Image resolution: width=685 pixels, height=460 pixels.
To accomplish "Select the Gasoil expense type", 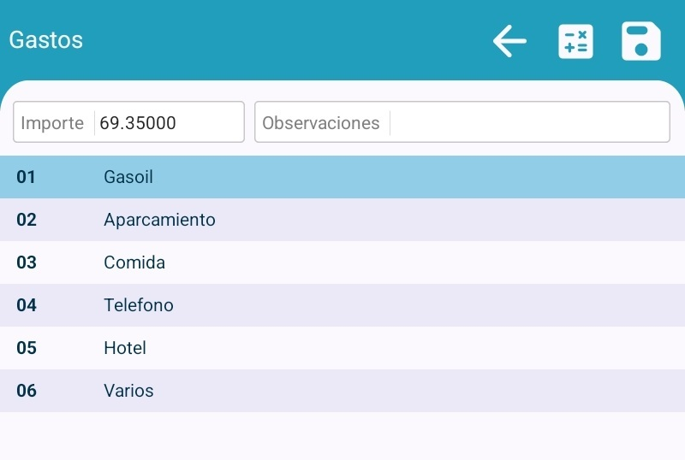I will coord(128,177).
